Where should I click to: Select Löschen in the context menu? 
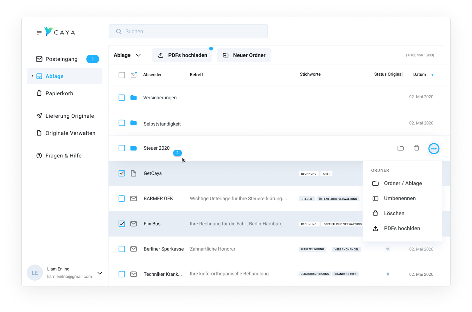403,213
